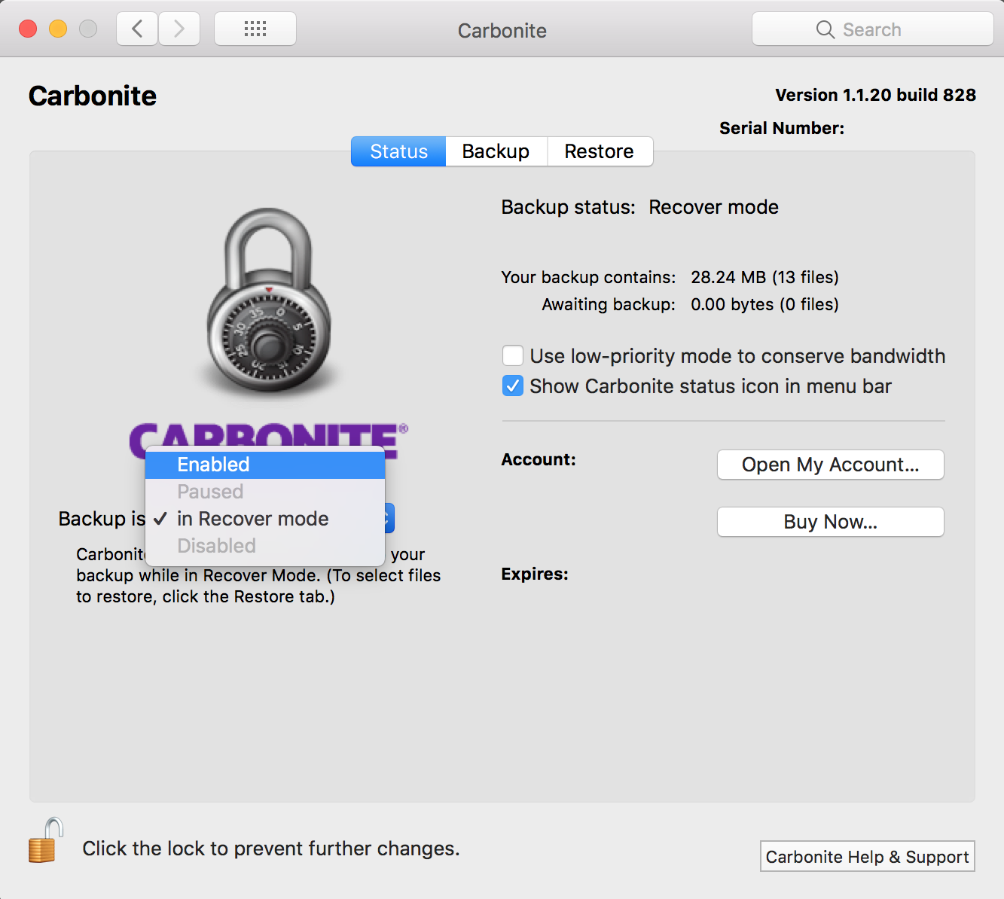Open Carbonite Help & Support
This screenshot has height=899, width=1004.
click(x=867, y=857)
